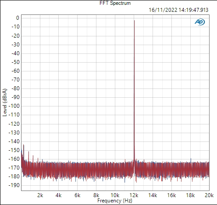This screenshot has height=205, width=217.
Task: Click the 20k tick label on frequency axis
Action: [209, 195]
